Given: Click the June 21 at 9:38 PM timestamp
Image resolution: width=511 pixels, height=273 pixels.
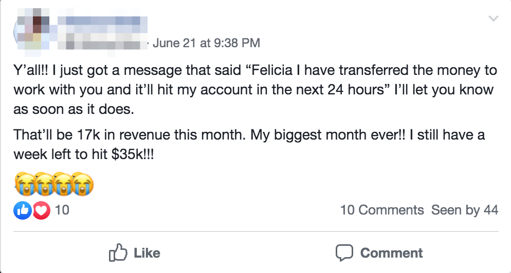Looking at the screenshot, I should [x=206, y=43].
